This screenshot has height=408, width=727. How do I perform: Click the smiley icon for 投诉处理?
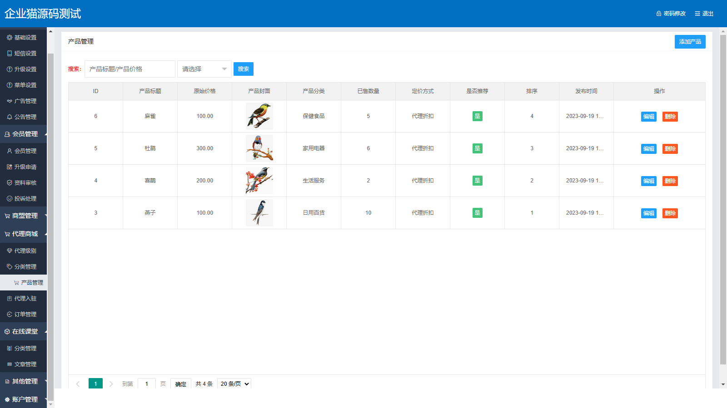click(x=10, y=199)
